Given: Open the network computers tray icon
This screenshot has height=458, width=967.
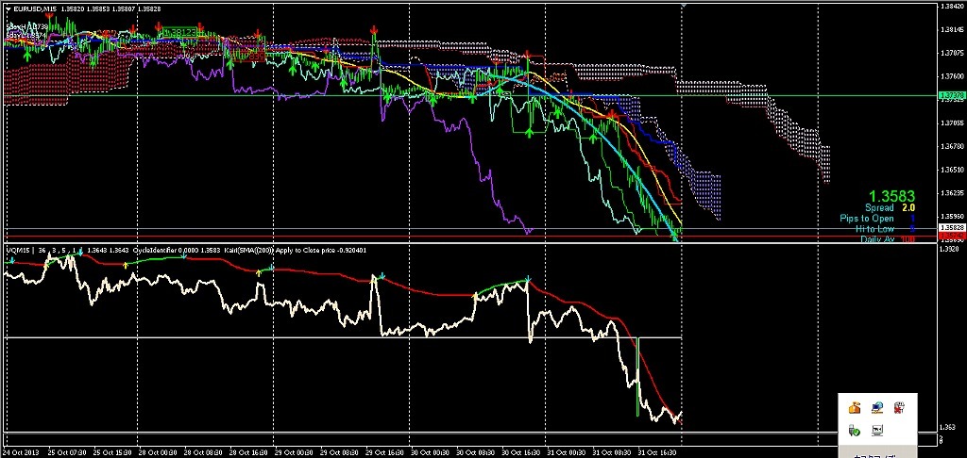Looking at the screenshot, I should pos(877,407).
